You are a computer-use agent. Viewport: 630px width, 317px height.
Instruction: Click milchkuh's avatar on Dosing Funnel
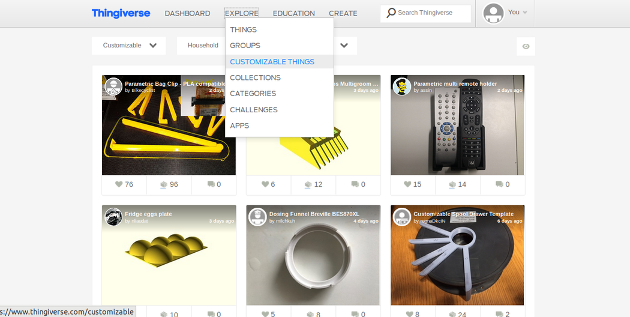[x=257, y=217]
